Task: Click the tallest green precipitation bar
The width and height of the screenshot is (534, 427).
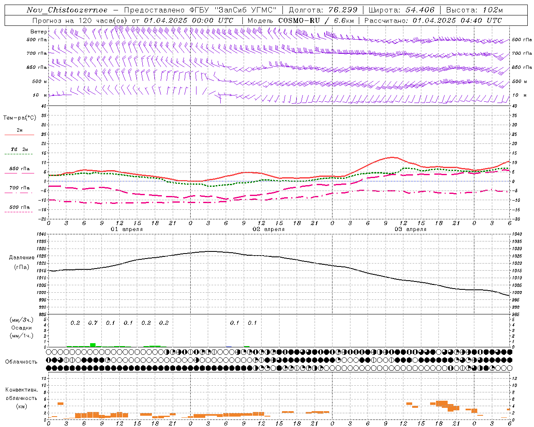Action: [93, 345]
